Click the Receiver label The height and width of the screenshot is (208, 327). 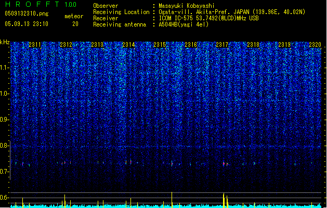coord(106,18)
